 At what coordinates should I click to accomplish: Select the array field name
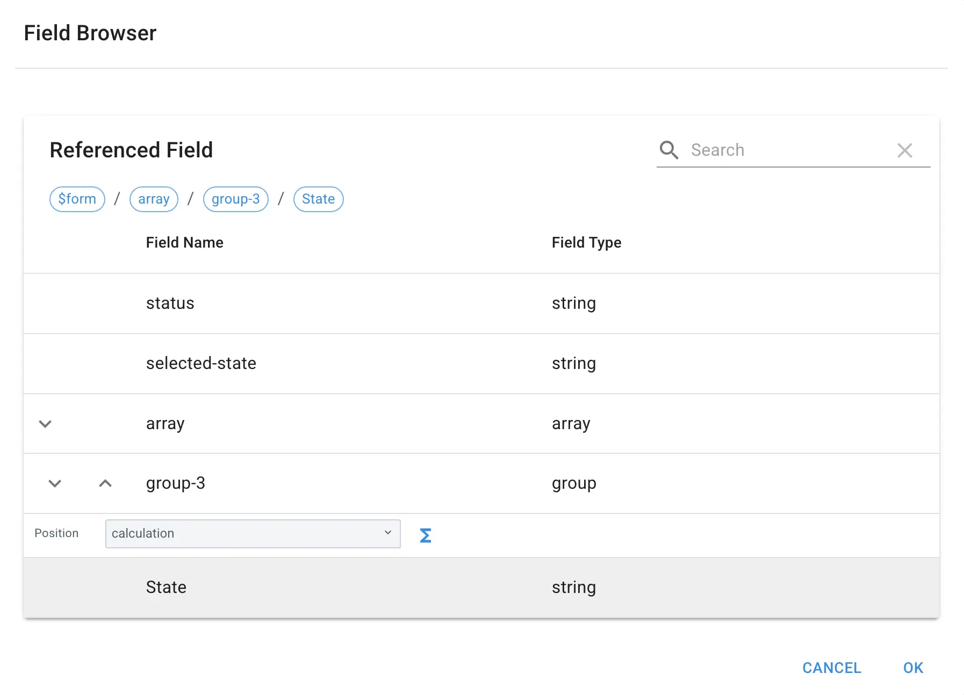coord(165,424)
